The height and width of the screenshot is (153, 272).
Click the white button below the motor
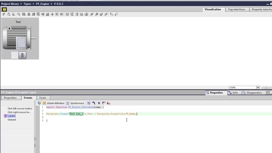click(14, 55)
